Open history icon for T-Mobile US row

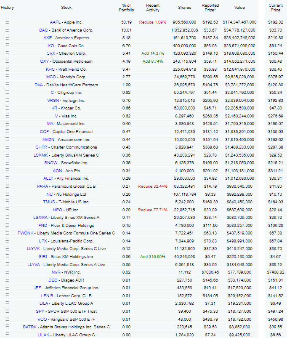[7, 202]
